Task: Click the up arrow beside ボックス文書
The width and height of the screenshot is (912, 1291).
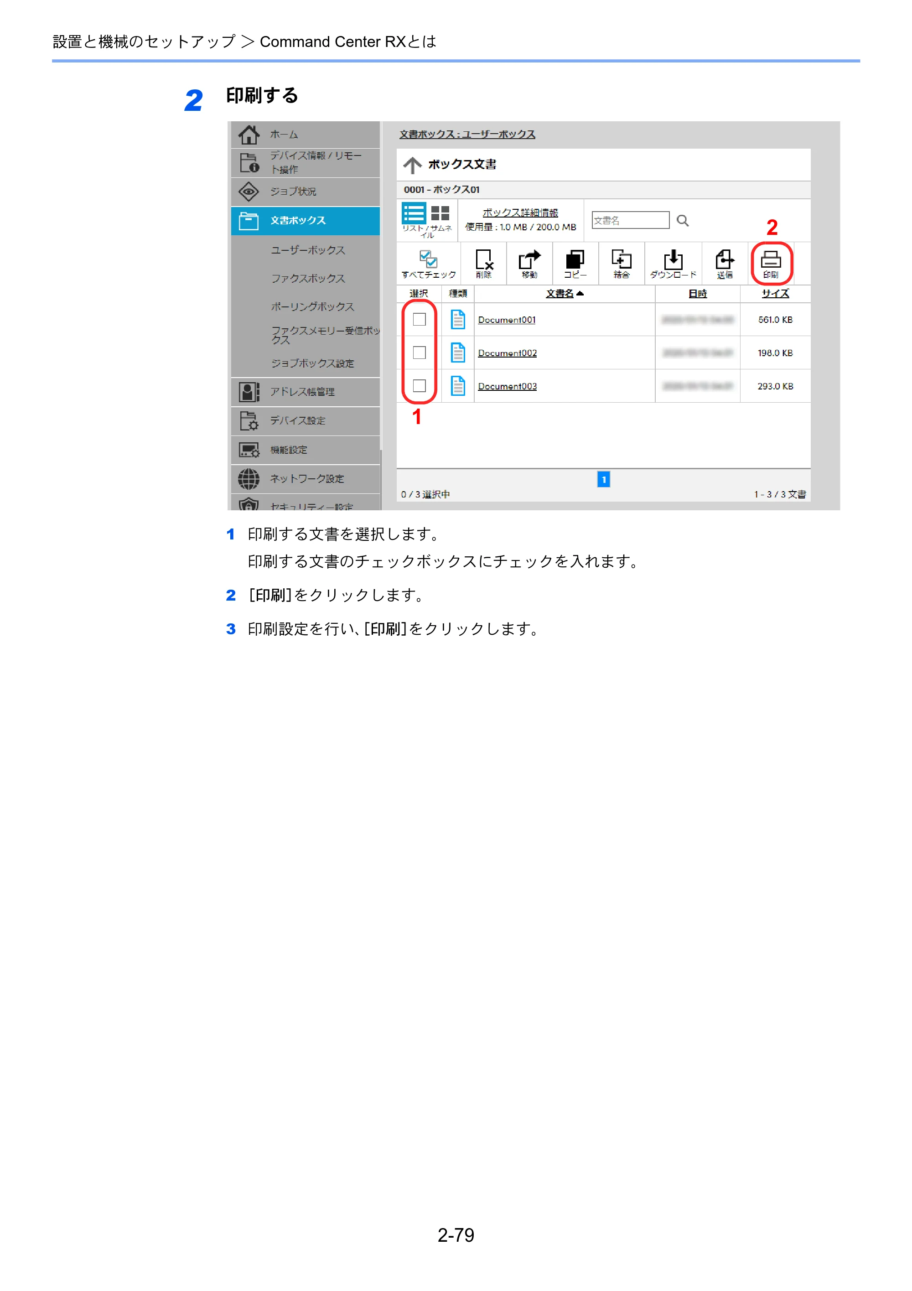Action: click(412, 165)
